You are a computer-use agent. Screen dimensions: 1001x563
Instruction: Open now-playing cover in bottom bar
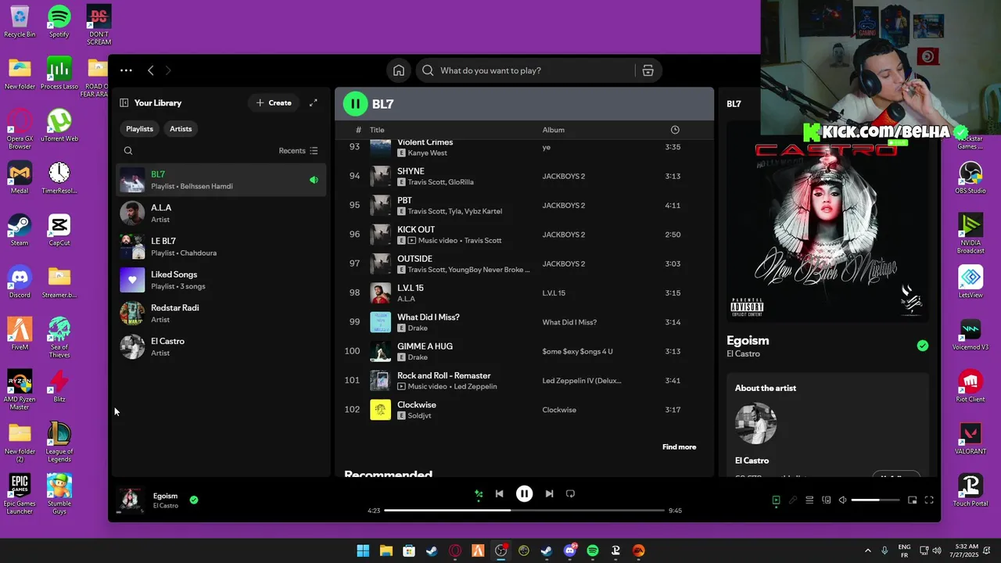coord(131,500)
